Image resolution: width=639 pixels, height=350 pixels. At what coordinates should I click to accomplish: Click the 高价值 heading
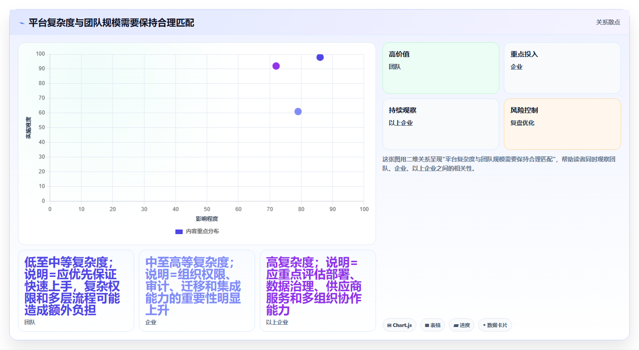(x=399, y=54)
